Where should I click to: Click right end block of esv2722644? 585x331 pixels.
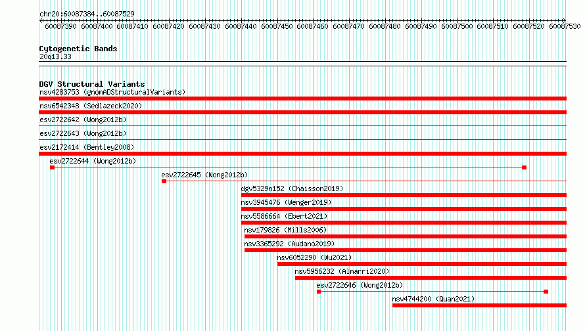point(524,167)
